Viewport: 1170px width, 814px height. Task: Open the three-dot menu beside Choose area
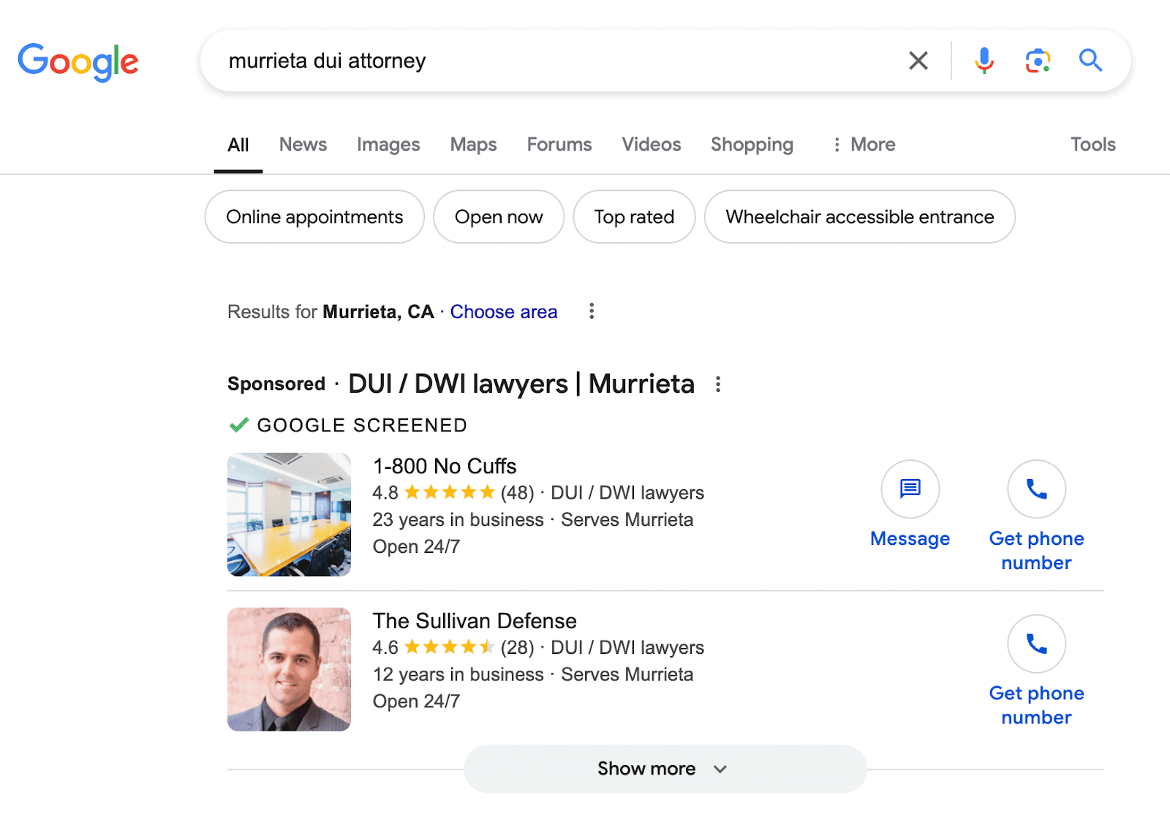592,311
